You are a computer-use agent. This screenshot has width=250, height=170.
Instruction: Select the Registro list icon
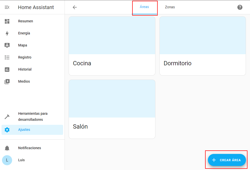[7, 58]
